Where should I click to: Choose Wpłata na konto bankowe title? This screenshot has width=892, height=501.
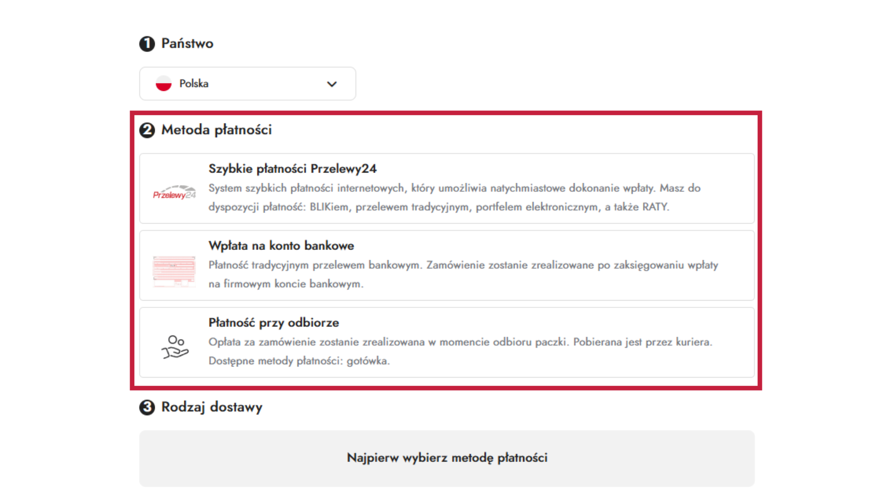281,246
